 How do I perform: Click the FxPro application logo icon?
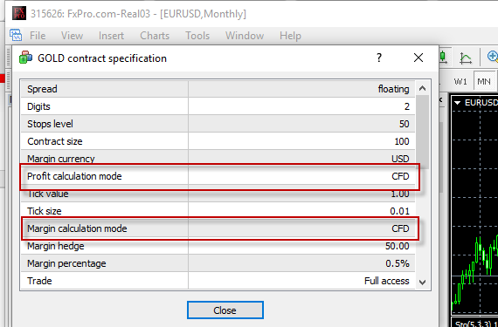18,13
